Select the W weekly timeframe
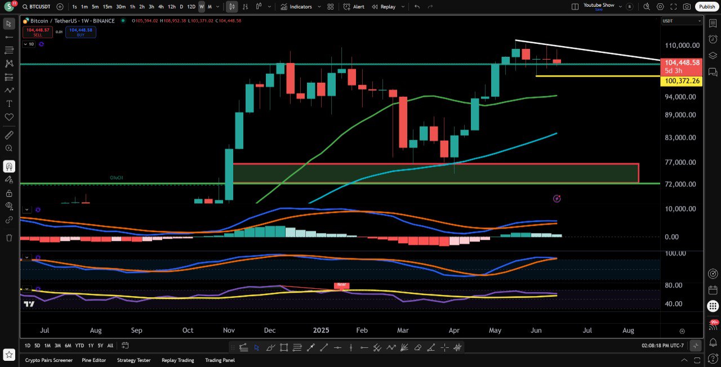This screenshot has width=721, height=367. 202,7
